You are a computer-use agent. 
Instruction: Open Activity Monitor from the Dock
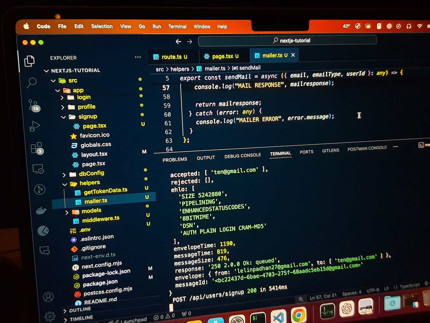pyautogui.click(x=327, y=311)
